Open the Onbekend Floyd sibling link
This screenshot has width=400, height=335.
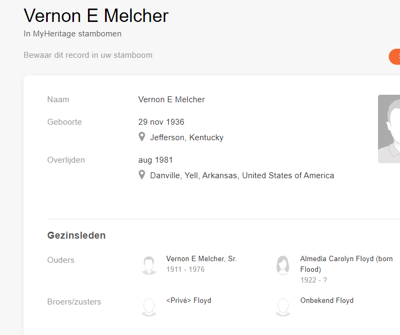tap(327, 301)
